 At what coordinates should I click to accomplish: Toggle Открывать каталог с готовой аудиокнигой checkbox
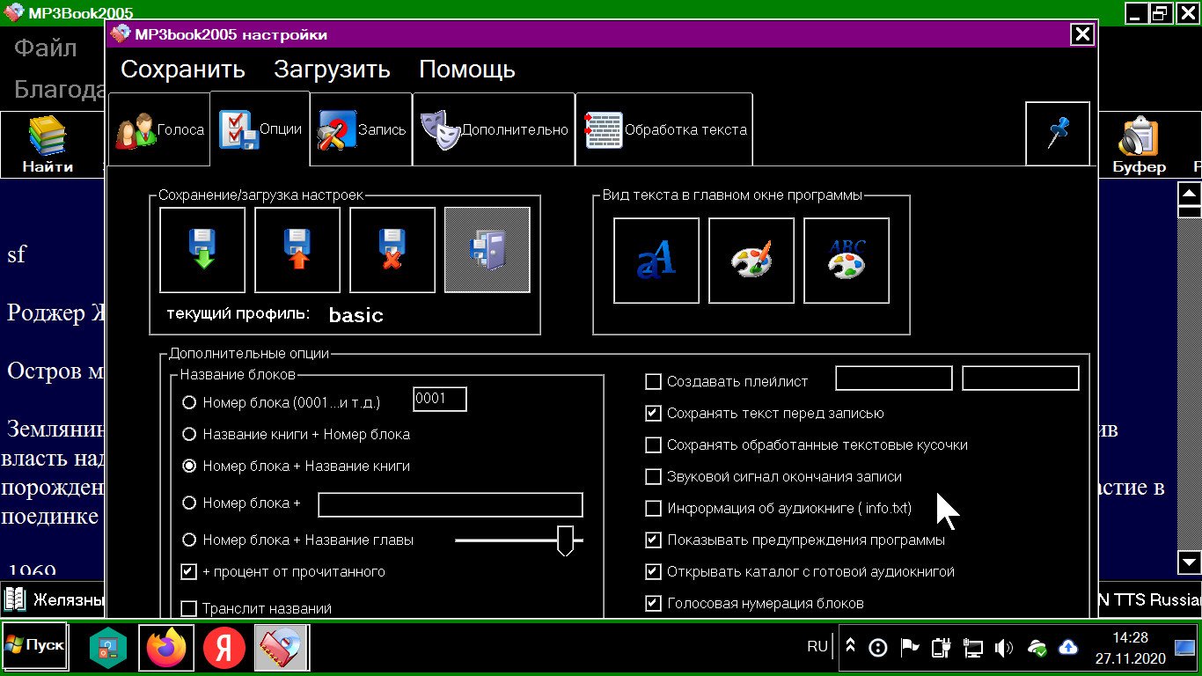653,572
